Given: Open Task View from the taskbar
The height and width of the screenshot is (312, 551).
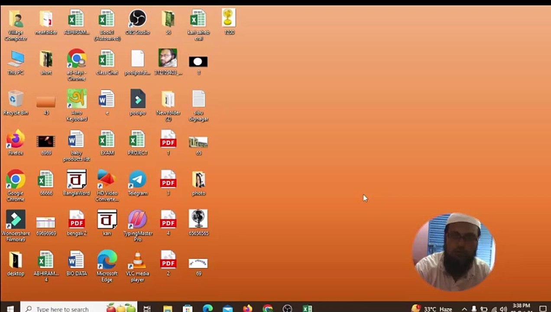Looking at the screenshot, I should [x=147, y=309].
